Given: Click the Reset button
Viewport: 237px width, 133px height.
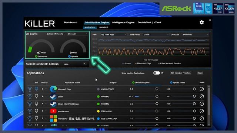Looking at the screenshot, I should point(200,73).
